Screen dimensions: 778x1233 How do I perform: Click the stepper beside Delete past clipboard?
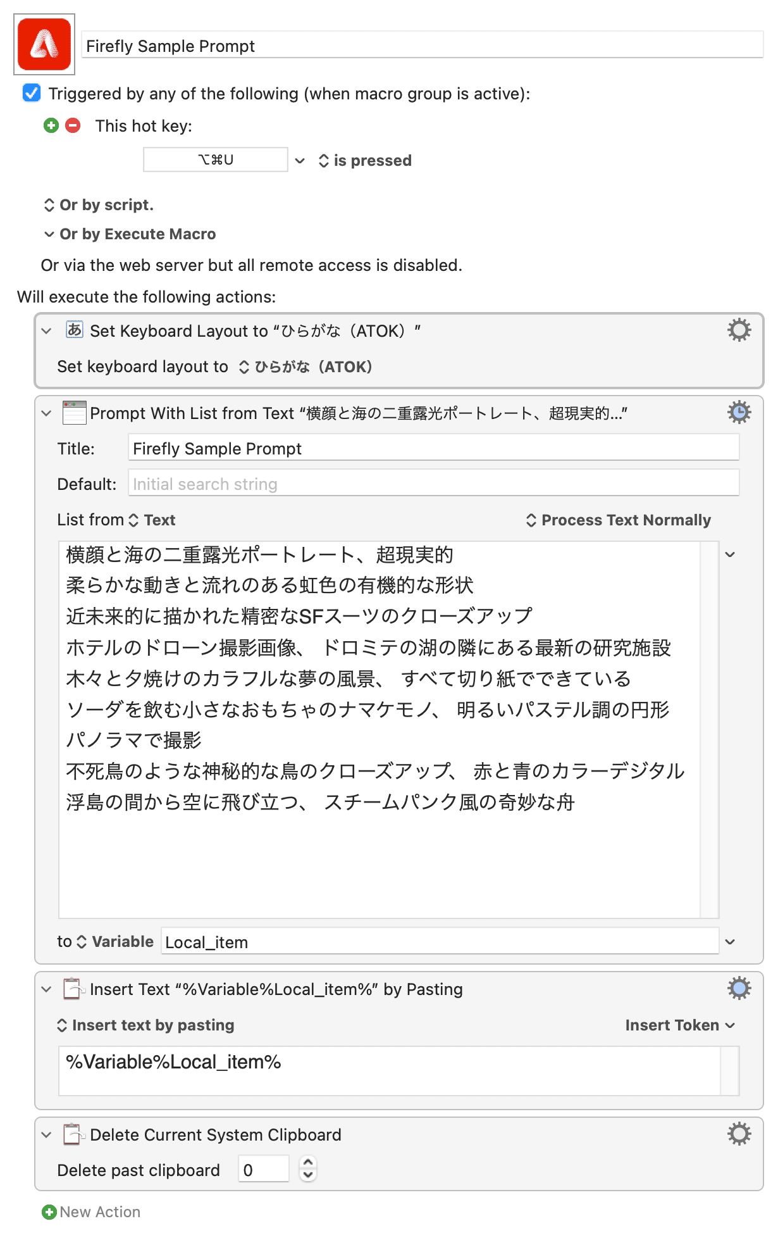click(x=308, y=1169)
